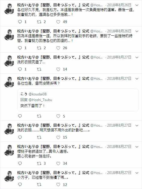Open the quoted tweet from @koudai08
Image resolution: width=142 pixels, height=189 pixels.
pyautogui.click(x=78, y=100)
